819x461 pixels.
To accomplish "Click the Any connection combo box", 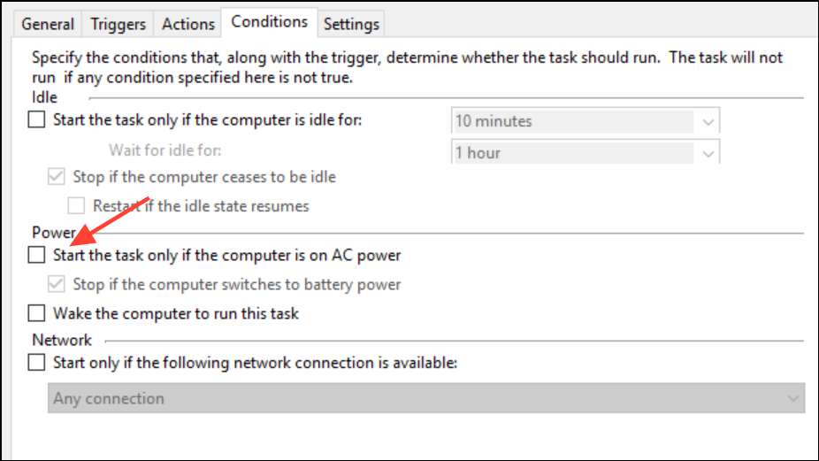I will (x=416, y=398).
